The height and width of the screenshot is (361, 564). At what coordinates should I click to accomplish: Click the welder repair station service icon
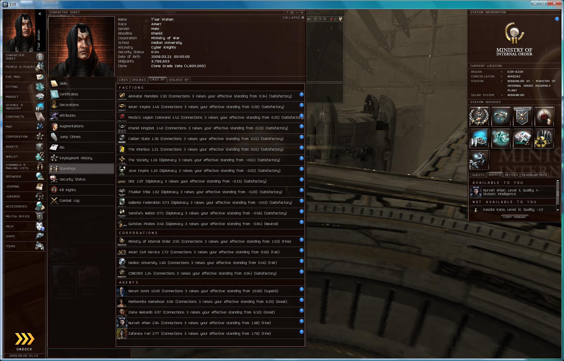[x=479, y=160]
